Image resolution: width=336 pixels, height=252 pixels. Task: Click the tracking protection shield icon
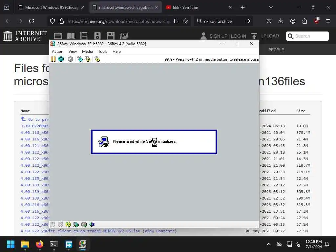[52, 21]
